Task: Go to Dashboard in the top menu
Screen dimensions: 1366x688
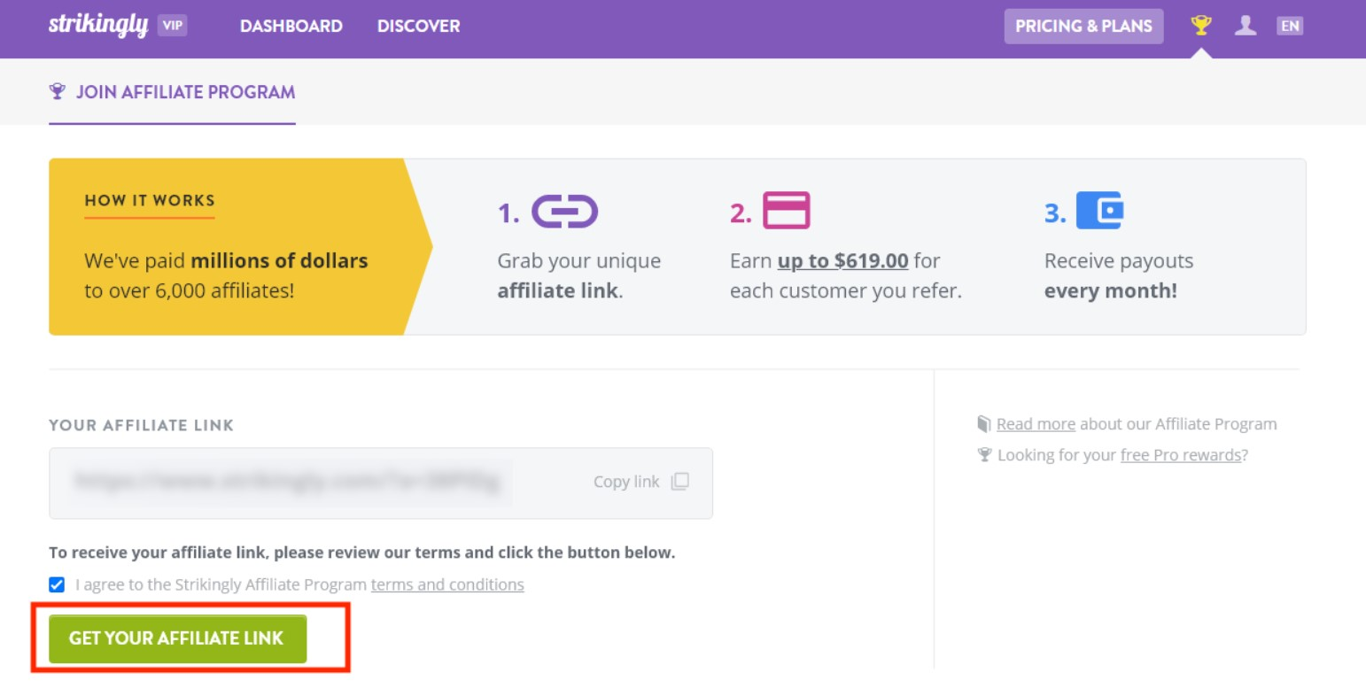Action: tap(291, 27)
